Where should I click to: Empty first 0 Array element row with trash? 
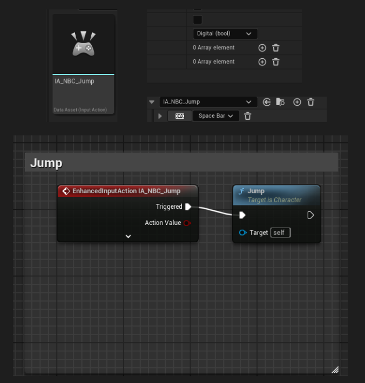(276, 48)
